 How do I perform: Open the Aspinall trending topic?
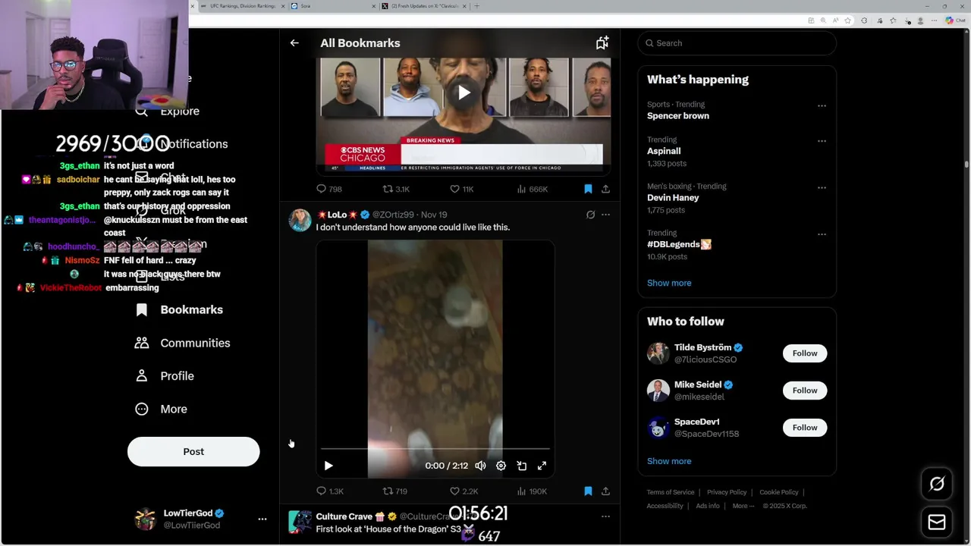click(664, 151)
